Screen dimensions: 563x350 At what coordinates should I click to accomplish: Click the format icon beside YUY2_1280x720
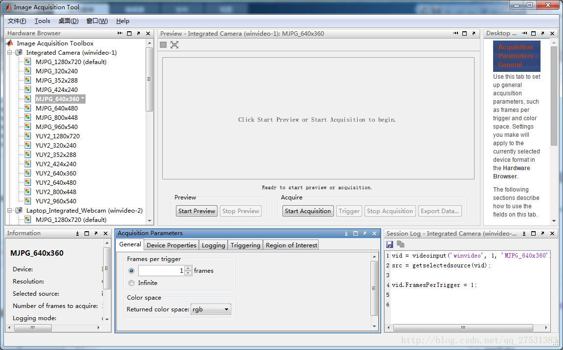click(28, 136)
